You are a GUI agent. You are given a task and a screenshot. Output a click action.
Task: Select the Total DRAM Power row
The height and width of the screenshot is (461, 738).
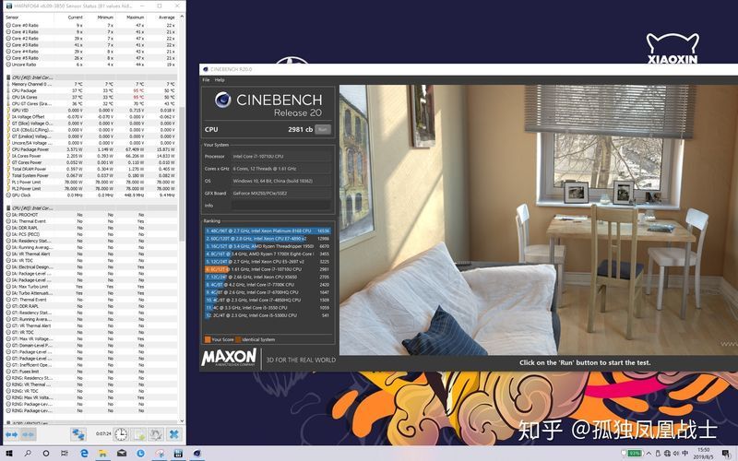pyautogui.click(x=90, y=169)
